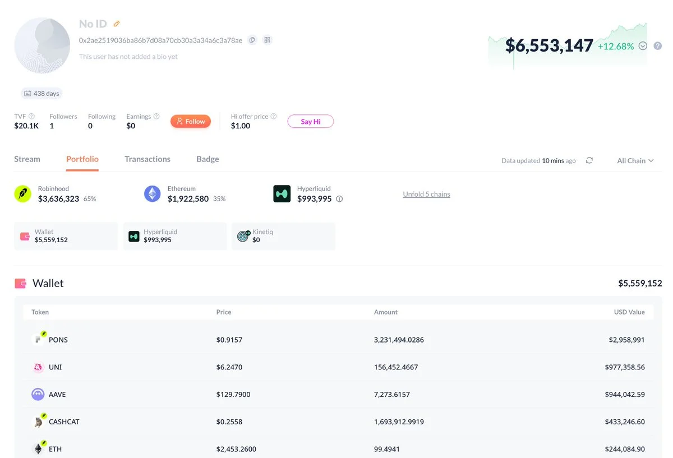The width and height of the screenshot is (673, 458).
Task: Click the Data updated 10 mins ago text
Action: coord(538,161)
